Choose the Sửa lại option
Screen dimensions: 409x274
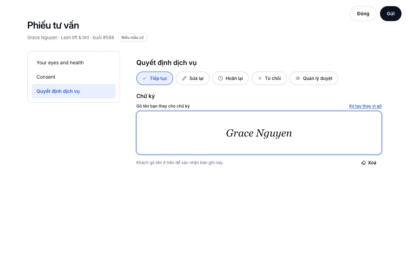(193, 78)
